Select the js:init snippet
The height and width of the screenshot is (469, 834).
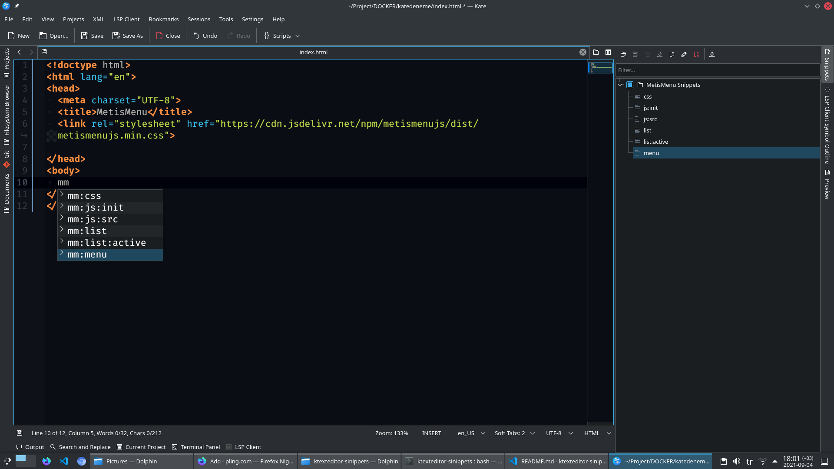650,108
